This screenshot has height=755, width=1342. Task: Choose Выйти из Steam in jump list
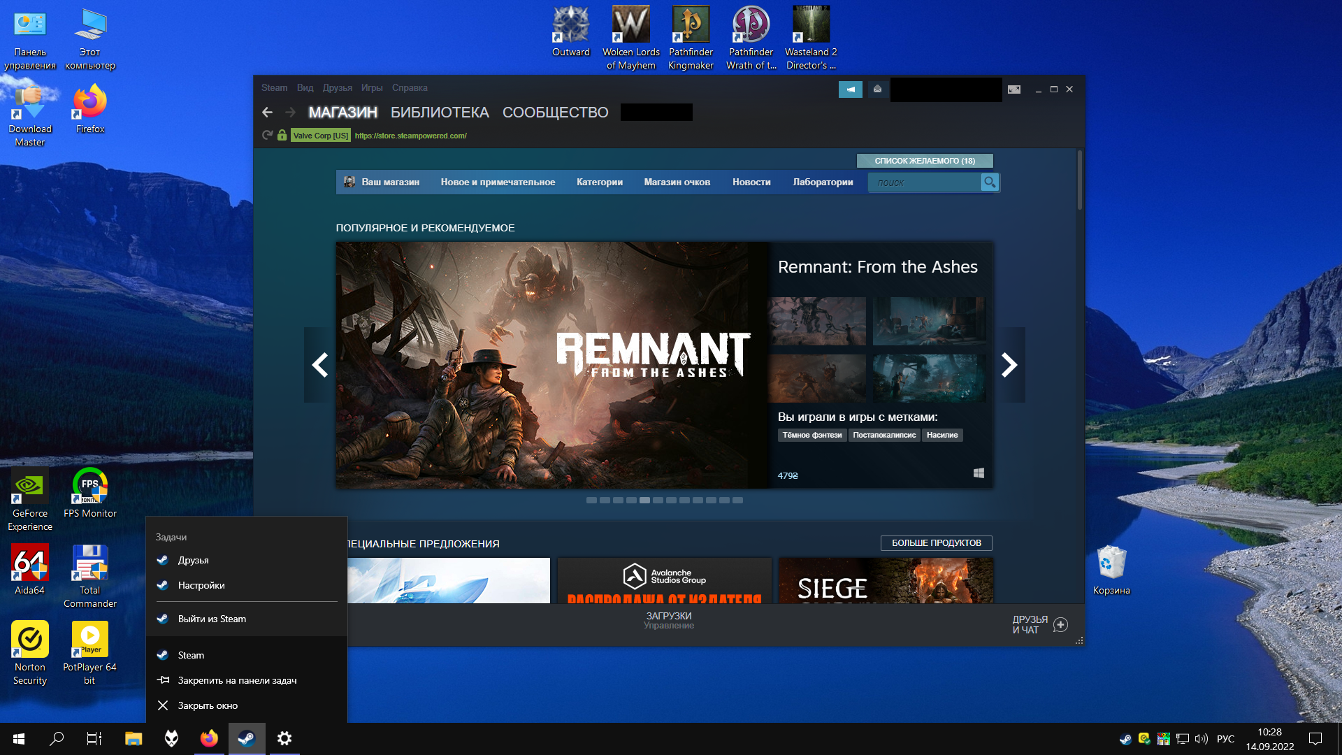click(x=247, y=619)
